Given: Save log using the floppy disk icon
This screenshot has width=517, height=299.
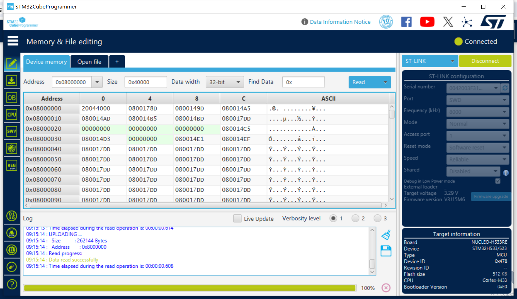Looking at the screenshot, I should point(386,251).
